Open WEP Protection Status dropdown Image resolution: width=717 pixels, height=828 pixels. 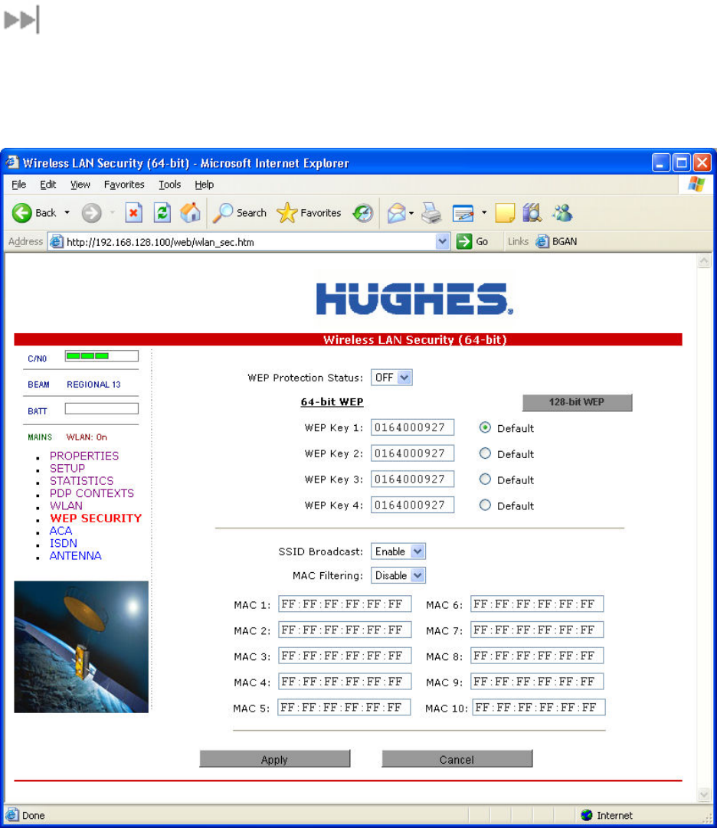pos(391,378)
